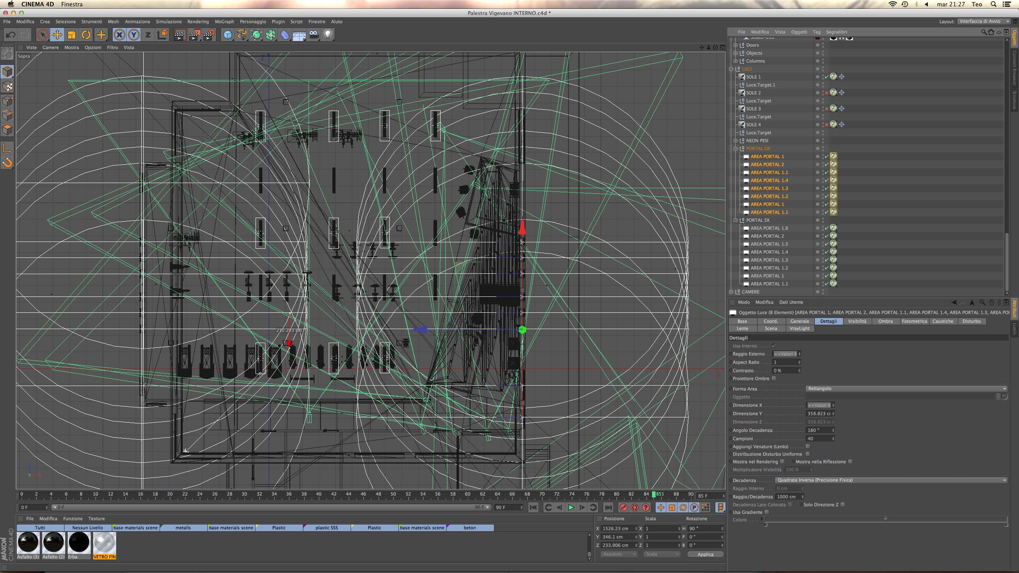Image resolution: width=1019 pixels, height=573 pixels.
Task: Collapse the PORTAL SX group
Action: coord(736,220)
